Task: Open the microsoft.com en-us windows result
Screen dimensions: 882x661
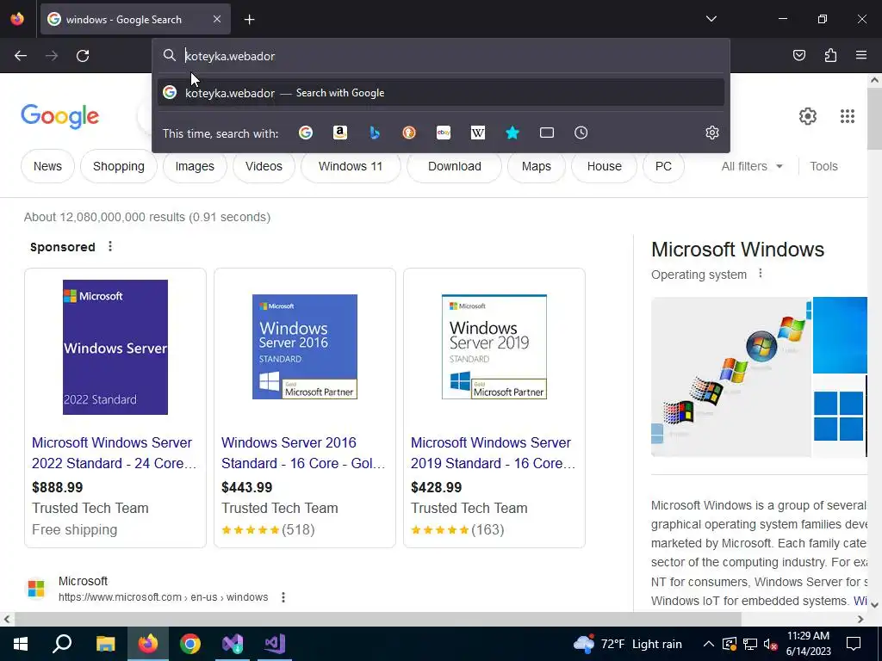Action: point(163,597)
